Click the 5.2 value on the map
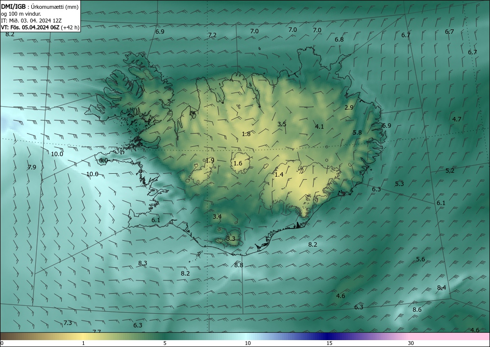 pos(450,171)
